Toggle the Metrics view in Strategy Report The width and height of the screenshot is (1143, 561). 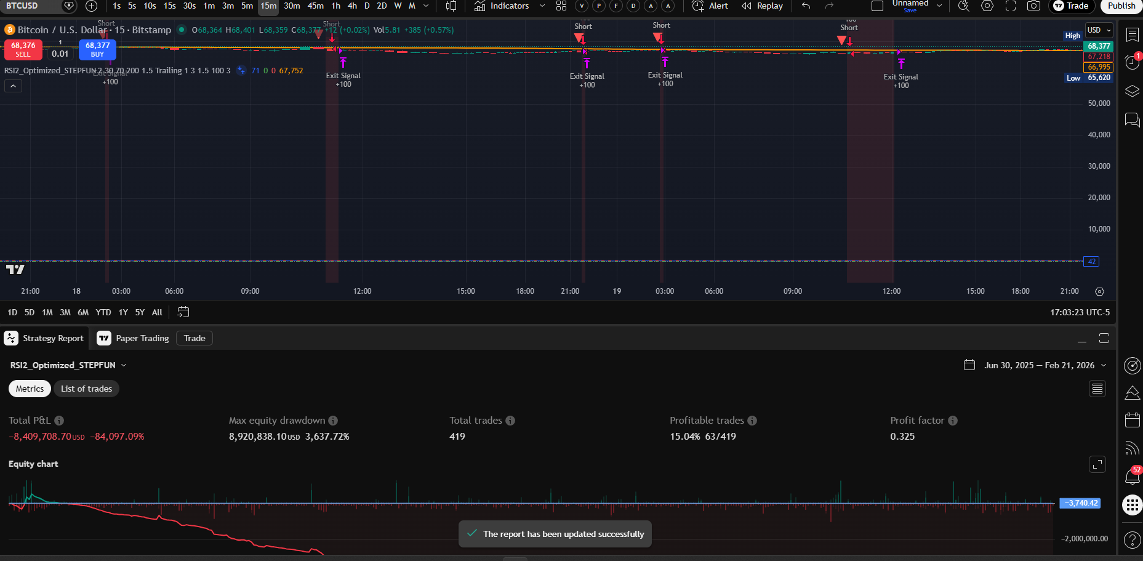coord(29,389)
